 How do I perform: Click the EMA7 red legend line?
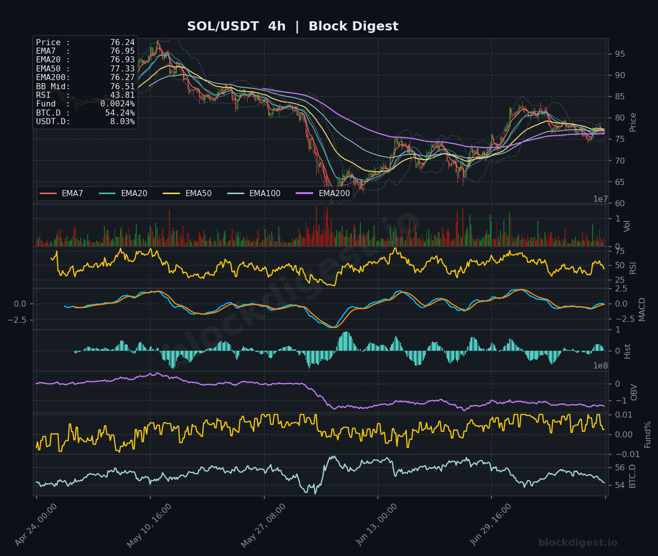click(48, 194)
